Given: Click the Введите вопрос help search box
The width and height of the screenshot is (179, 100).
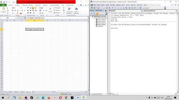Looking at the screenshot, I should [x=160, y=5].
